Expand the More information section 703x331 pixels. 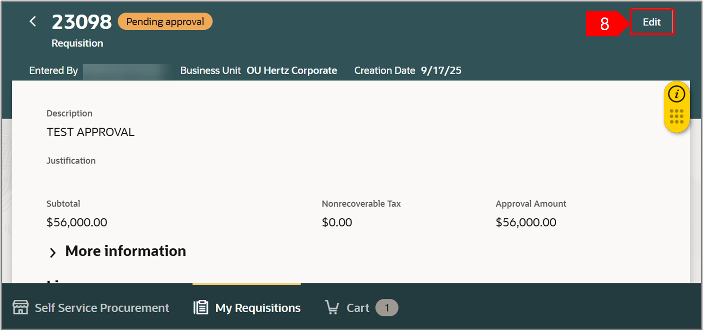53,252
